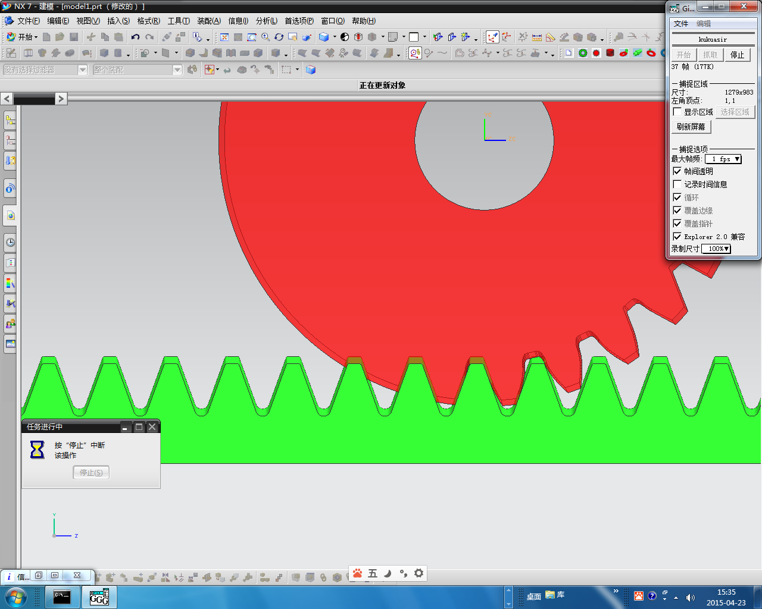Open the Constraint Navigator sidebar tab

(10, 141)
